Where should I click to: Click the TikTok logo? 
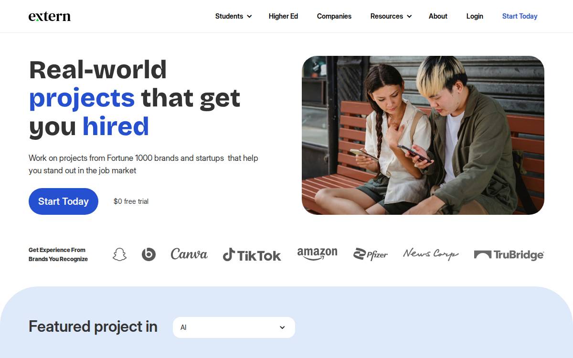tap(252, 255)
